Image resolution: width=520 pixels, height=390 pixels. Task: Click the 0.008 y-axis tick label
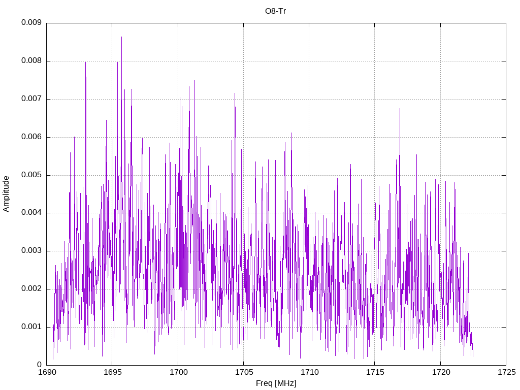click(31, 61)
